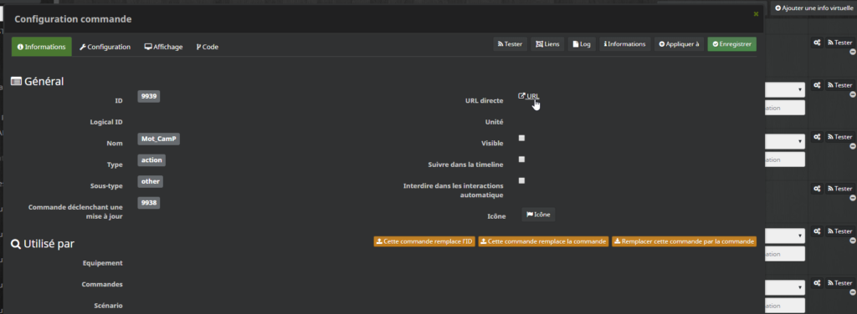Click the Scénario label
Viewport: 857px width, 314px height.
pos(107,306)
